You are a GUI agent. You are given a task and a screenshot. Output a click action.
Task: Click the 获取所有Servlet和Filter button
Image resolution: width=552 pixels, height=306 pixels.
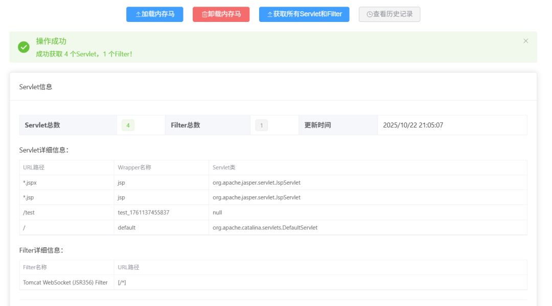point(304,14)
